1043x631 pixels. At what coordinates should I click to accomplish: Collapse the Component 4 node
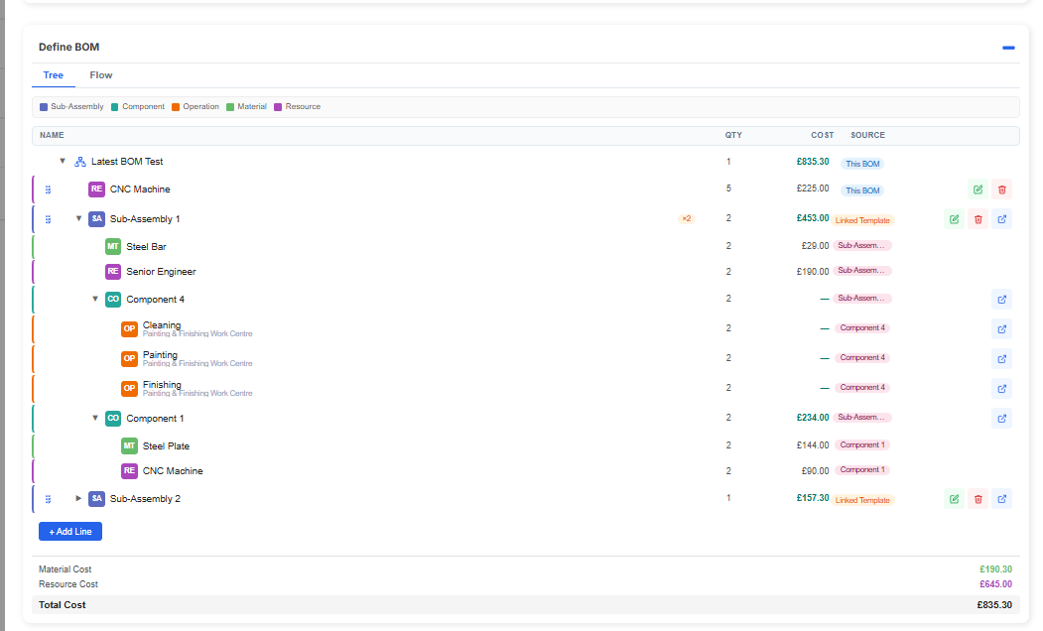click(x=95, y=299)
